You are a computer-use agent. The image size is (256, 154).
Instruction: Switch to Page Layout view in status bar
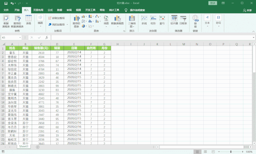coord(205,152)
